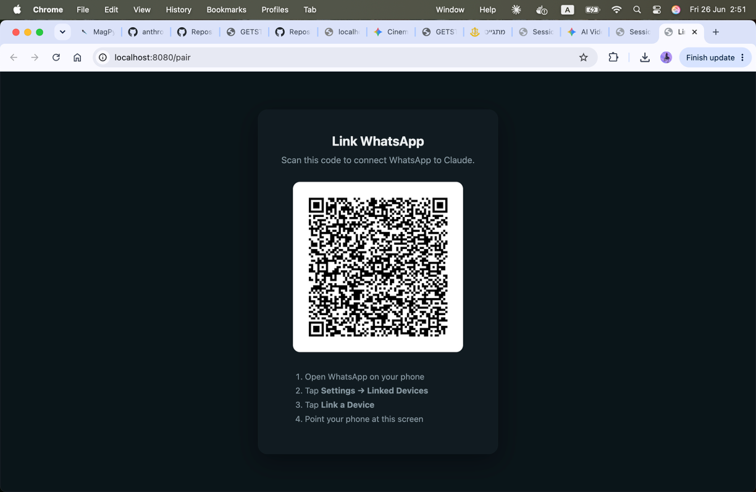The height and width of the screenshot is (492, 756).
Task: Open Control Center icon in menu bar
Action: (657, 9)
